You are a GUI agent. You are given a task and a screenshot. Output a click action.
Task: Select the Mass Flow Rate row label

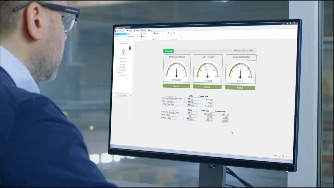point(167,101)
